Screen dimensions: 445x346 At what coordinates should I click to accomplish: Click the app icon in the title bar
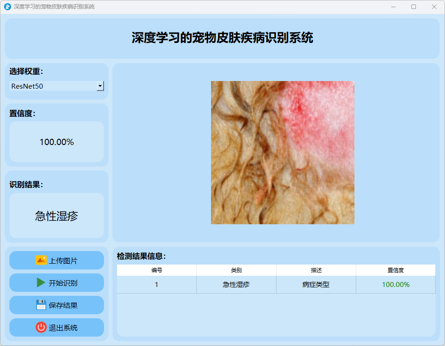pyautogui.click(x=8, y=7)
